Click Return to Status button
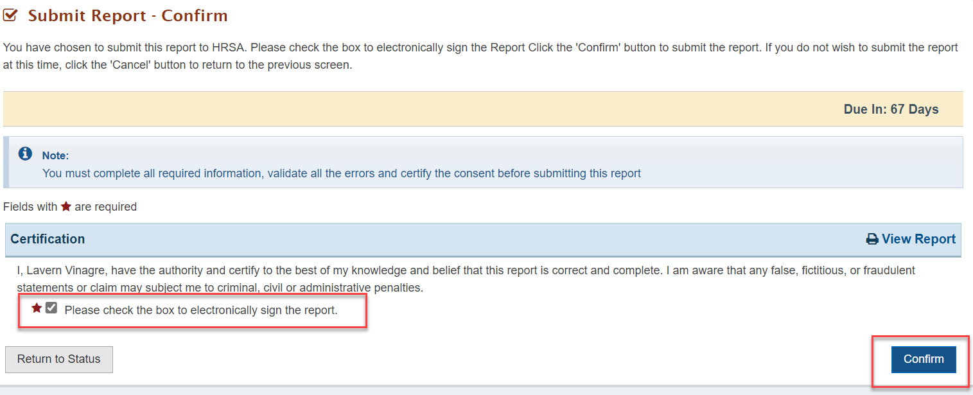 click(59, 360)
